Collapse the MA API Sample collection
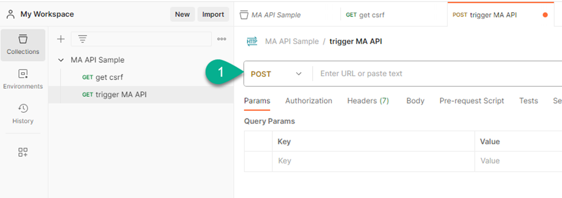The image size is (562, 198). tap(61, 60)
